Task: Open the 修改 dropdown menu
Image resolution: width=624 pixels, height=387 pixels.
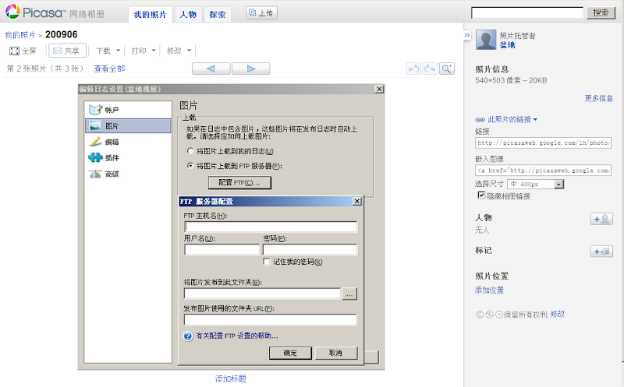Action: pos(179,51)
